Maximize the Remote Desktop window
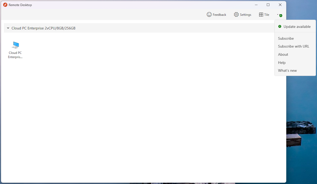 (268, 5)
